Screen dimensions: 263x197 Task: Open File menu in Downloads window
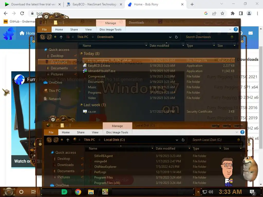click(x=44, y=29)
